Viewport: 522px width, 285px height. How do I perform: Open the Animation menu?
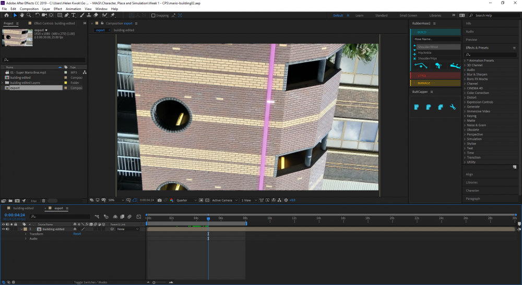click(x=73, y=9)
